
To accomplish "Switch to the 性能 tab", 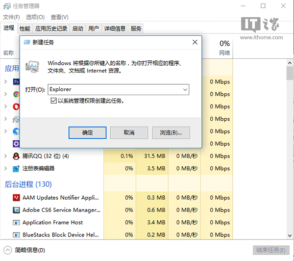I will tap(24, 28).
